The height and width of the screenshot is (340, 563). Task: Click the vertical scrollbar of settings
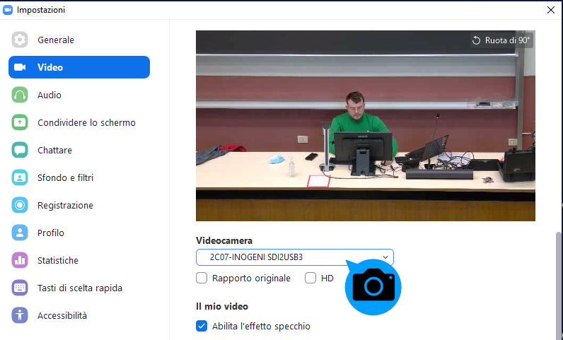558,286
